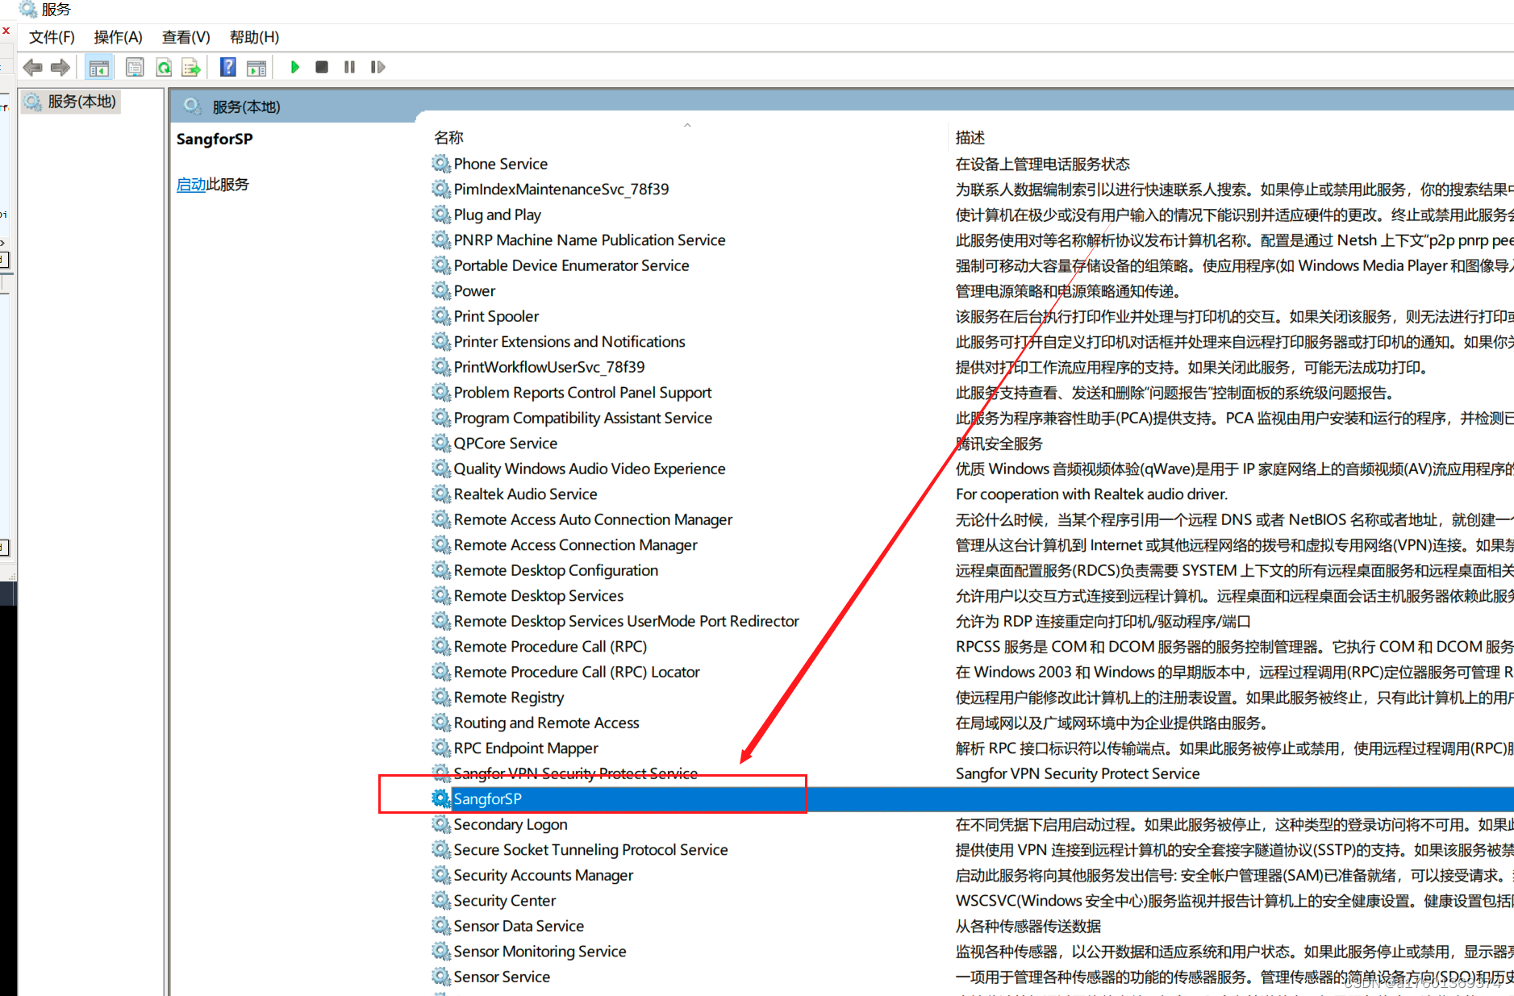Select Routing and Remote Access service

pos(546,723)
